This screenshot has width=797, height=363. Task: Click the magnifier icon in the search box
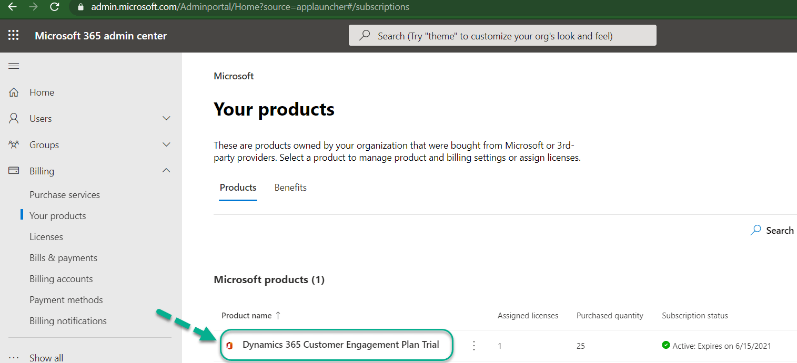pos(364,36)
